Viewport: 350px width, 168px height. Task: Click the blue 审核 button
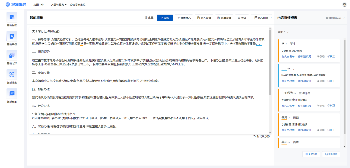click(x=165, y=18)
